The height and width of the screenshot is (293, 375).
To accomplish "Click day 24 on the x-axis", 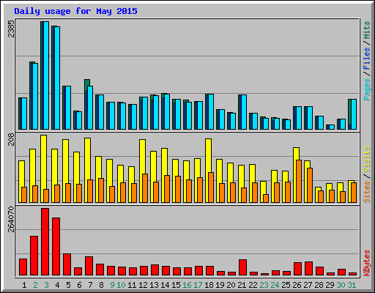I will point(275,285).
